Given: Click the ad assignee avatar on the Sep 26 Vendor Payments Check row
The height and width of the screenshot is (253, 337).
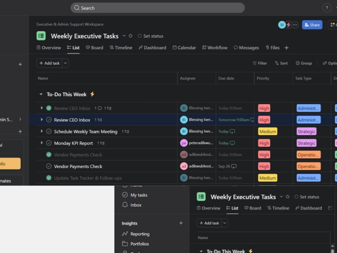Looking at the screenshot, I should coord(184,166).
